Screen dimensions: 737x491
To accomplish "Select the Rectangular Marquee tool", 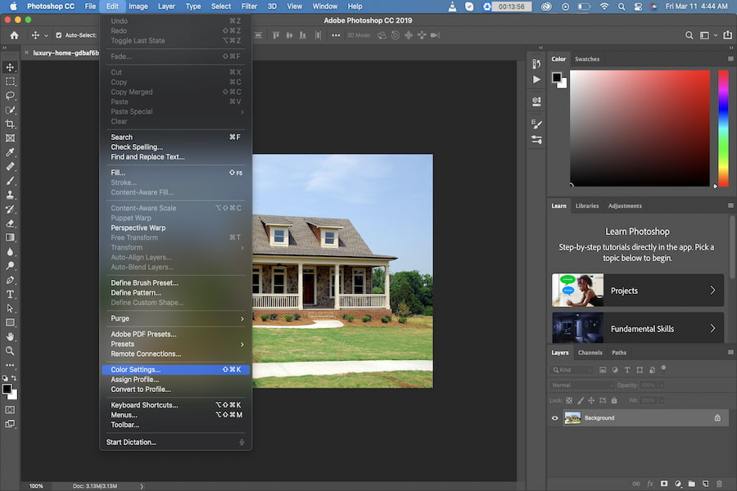I will [10, 81].
